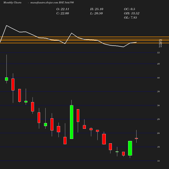Select the open value O: 22.11
The image size is (169, 169).
tap(63, 9)
